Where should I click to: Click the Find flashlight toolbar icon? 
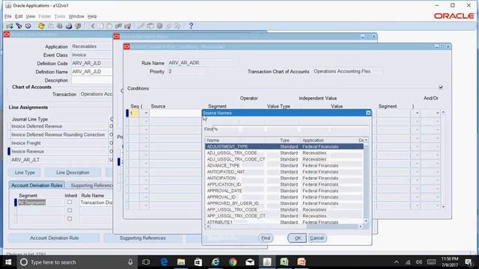point(19,26)
